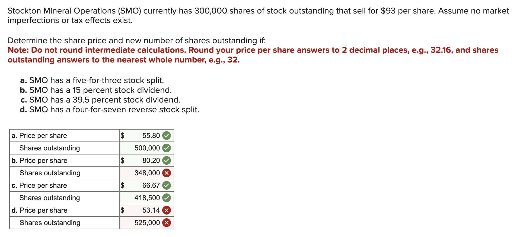Click the green checkmark beside 55.80

167,136
